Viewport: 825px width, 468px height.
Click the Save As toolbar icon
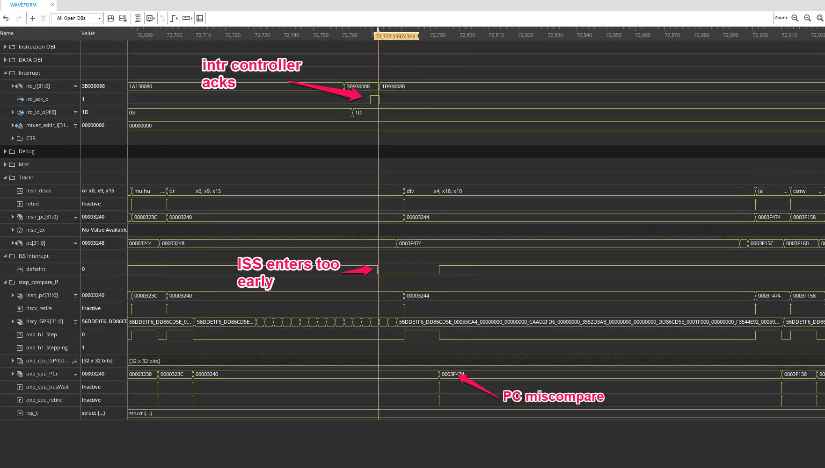coord(122,18)
